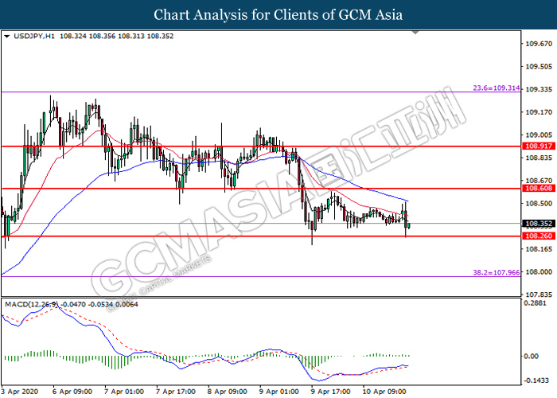Click the 109.170 price scale value
The image size is (557, 398).
coord(539,112)
